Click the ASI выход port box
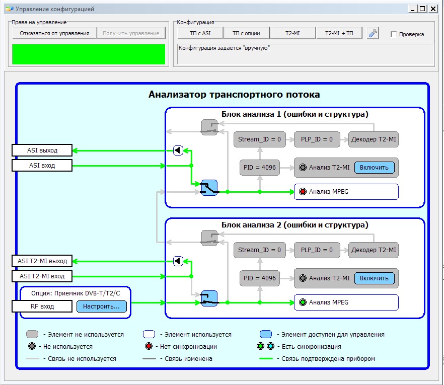The width and height of the screenshot is (444, 385). (x=42, y=150)
